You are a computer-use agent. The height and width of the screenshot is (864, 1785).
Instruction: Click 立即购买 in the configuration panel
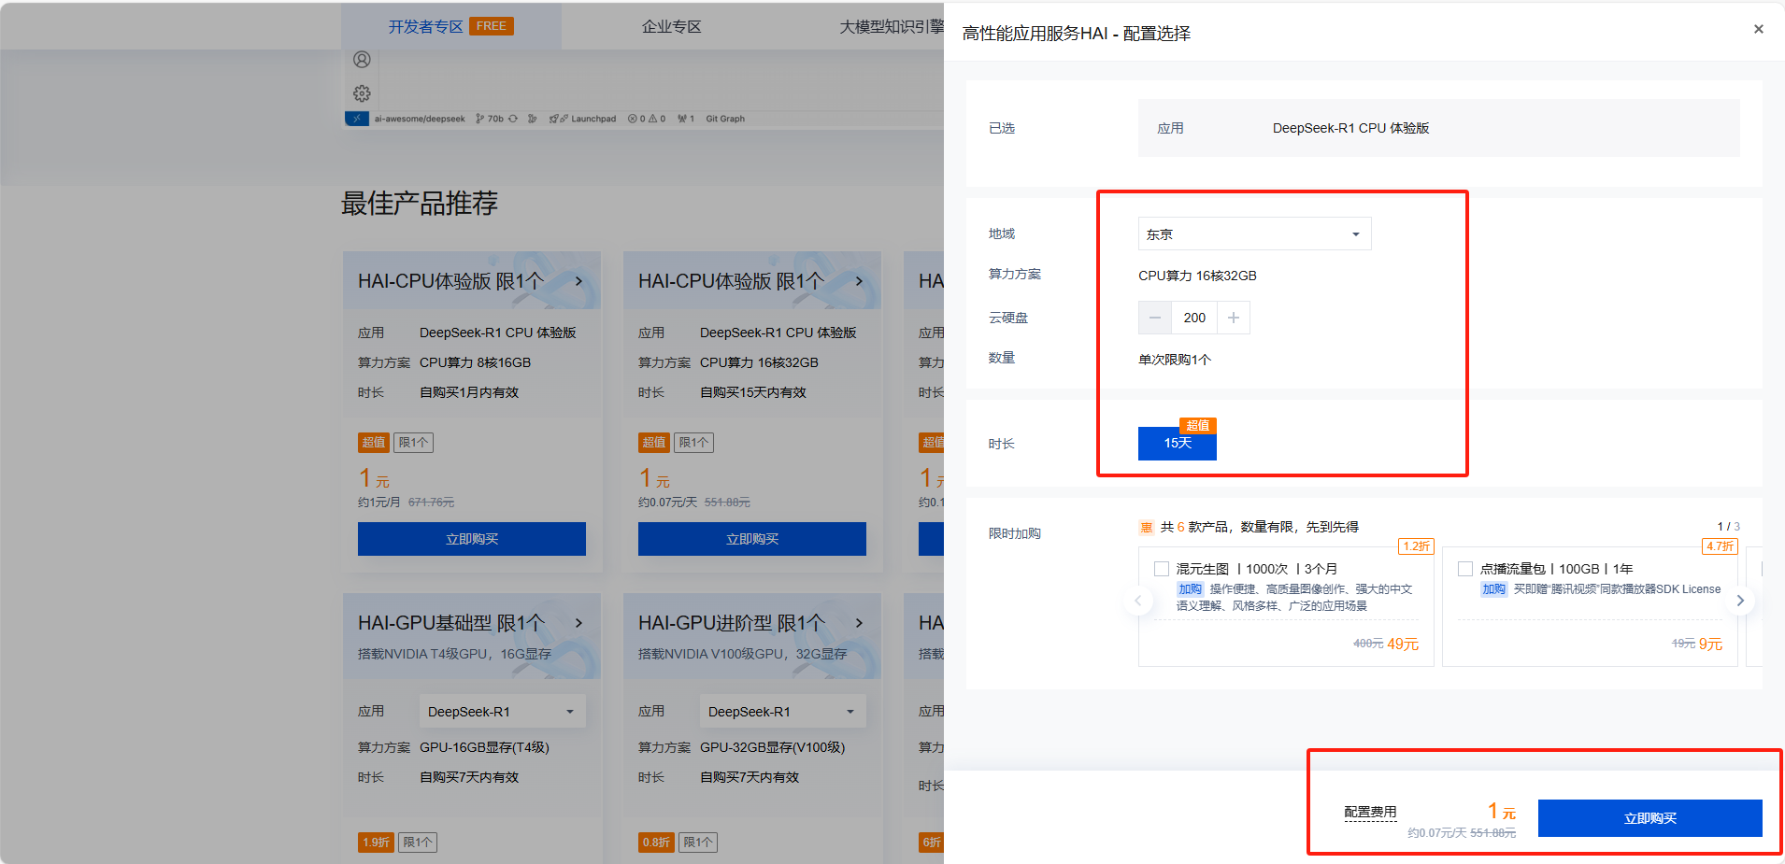click(x=1649, y=818)
